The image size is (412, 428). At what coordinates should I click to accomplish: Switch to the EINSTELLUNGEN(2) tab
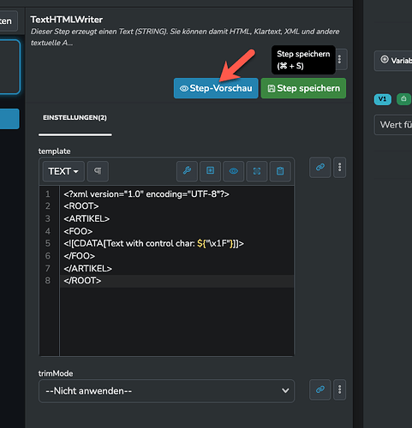(75, 117)
